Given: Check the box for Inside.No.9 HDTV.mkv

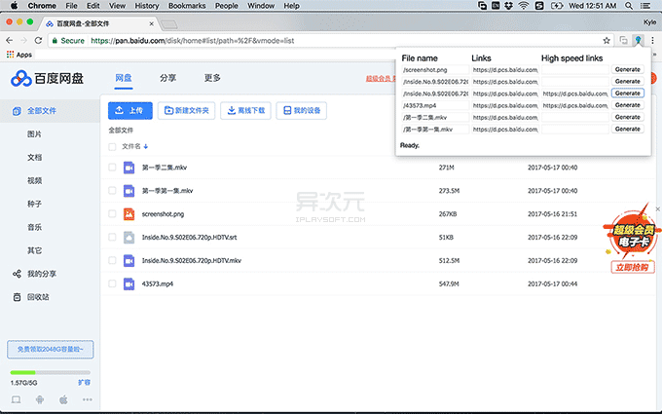Looking at the screenshot, I should pyautogui.click(x=112, y=260).
